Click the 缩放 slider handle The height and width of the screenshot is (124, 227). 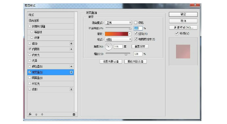click(126, 54)
